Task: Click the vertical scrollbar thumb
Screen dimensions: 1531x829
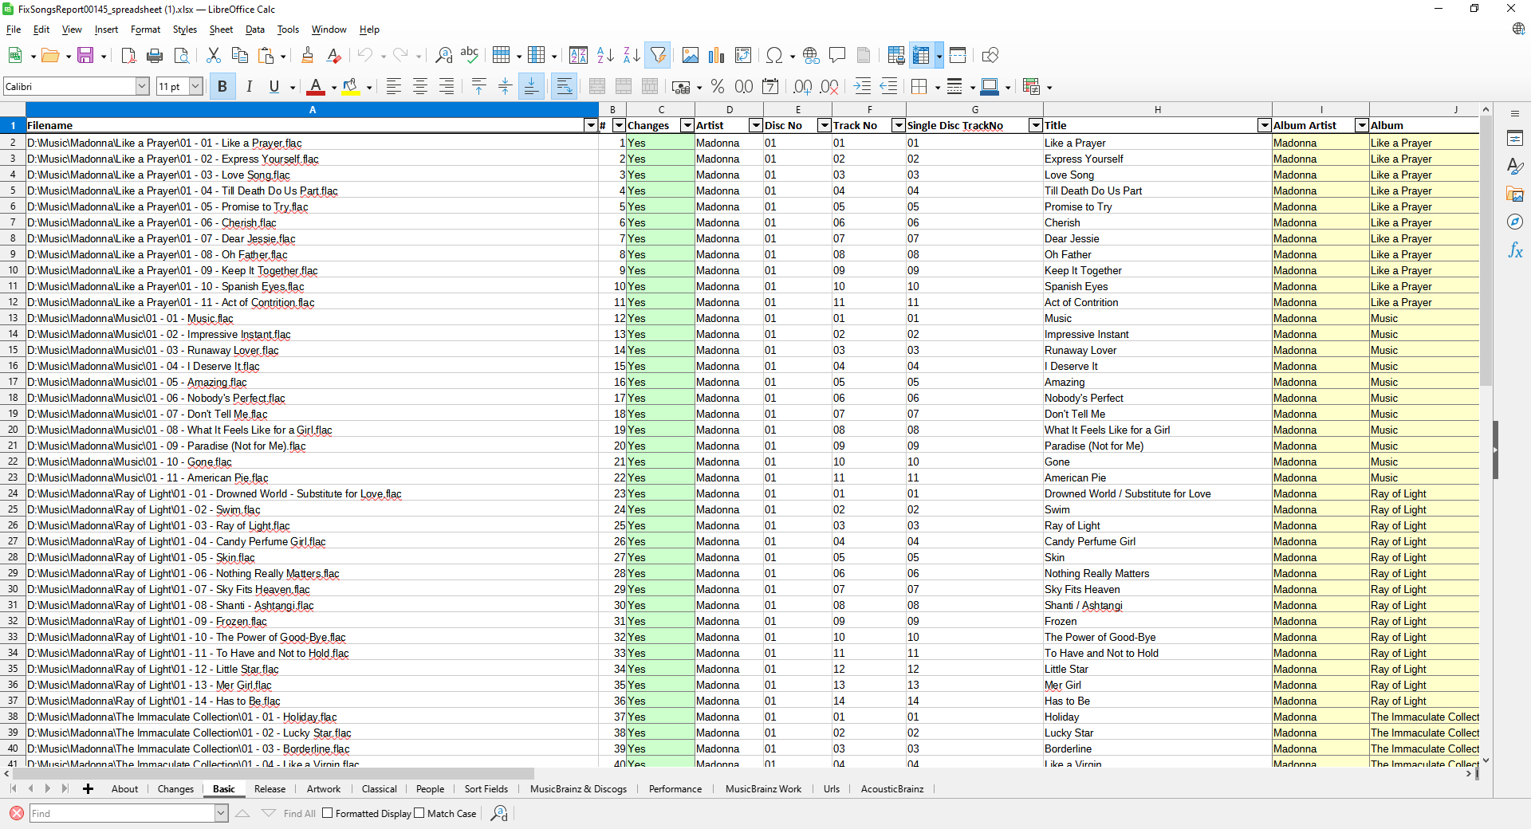Action: click(1486, 251)
